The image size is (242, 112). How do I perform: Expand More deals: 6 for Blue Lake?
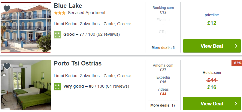pos(163,48)
